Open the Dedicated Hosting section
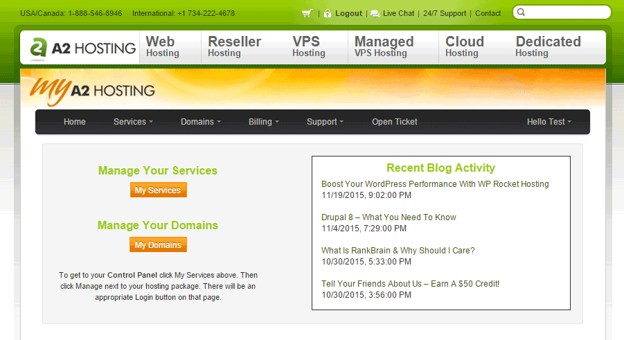 click(548, 46)
